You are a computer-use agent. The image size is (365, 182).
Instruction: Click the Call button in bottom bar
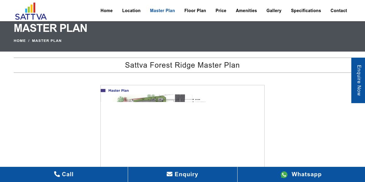64,174
